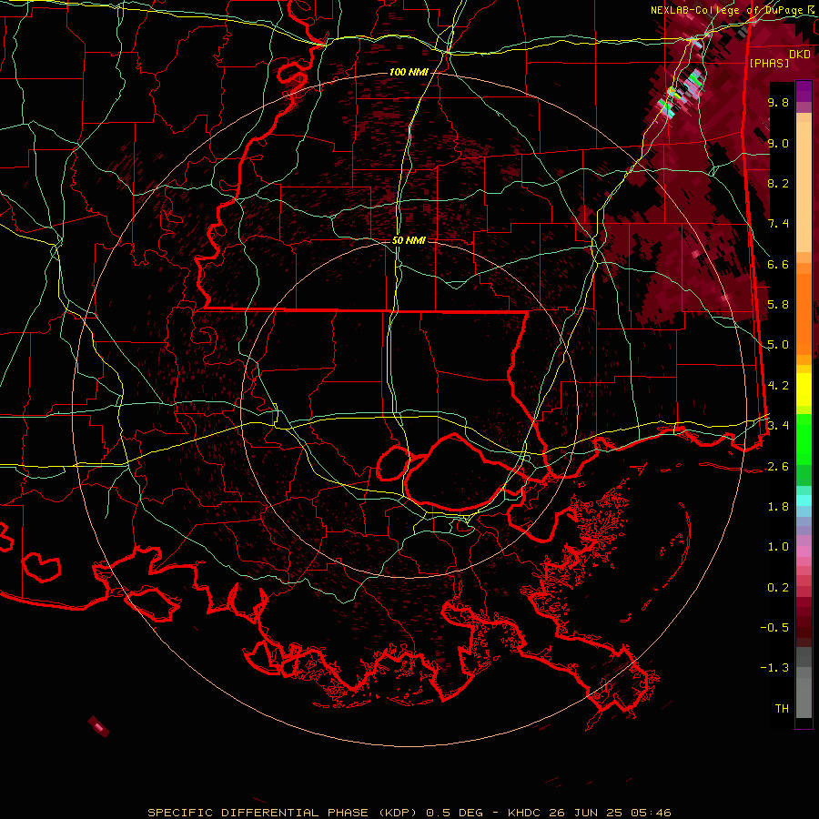
Task: Click the green-cyan high KDP echo cluster
Action: 681,94
